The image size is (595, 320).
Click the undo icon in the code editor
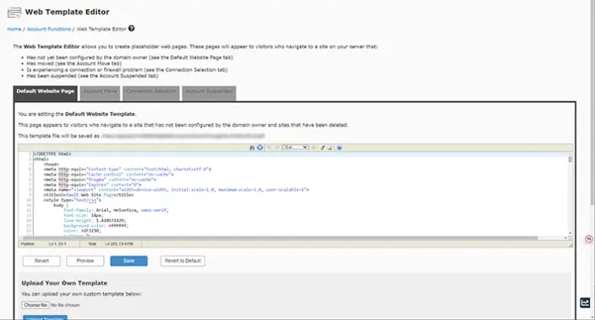click(x=269, y=148)
